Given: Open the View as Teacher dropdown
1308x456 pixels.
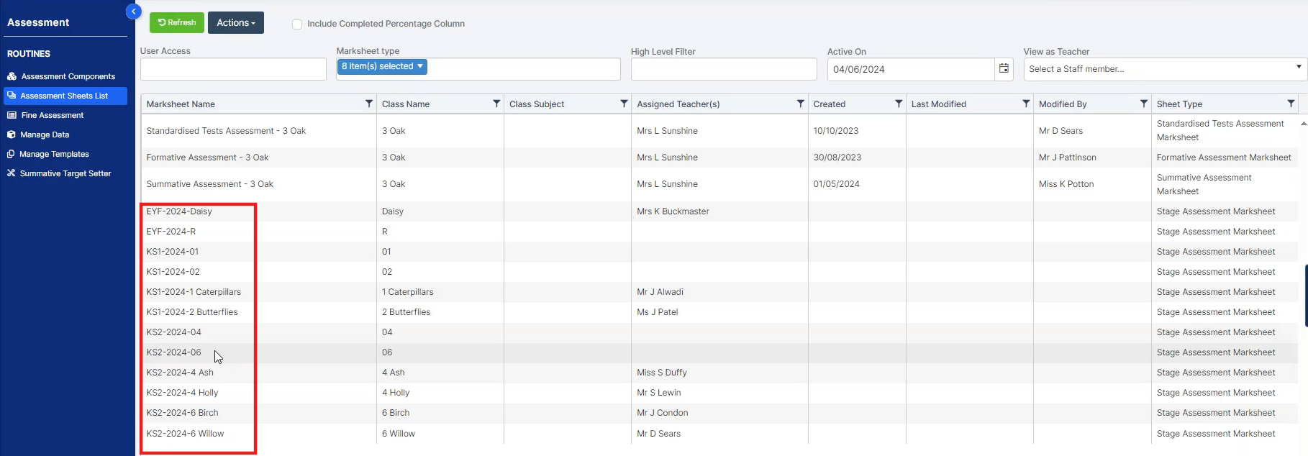Looking at the screenshot, I should (x=1164, y=69).
